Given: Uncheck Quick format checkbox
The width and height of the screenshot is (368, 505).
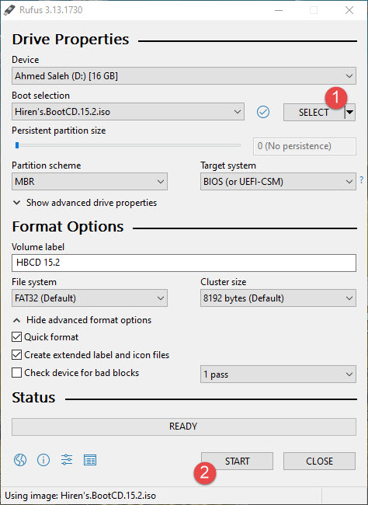Looking at the screenshot, I should pyautogui.click(x=16, y=337).
